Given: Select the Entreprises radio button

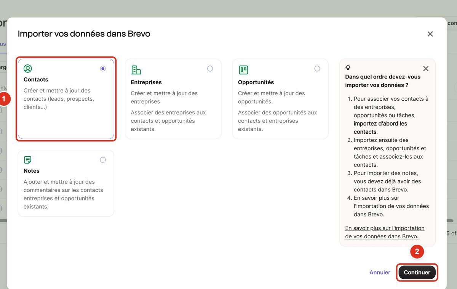Looking at the screenshot, I should coord(210,69).
